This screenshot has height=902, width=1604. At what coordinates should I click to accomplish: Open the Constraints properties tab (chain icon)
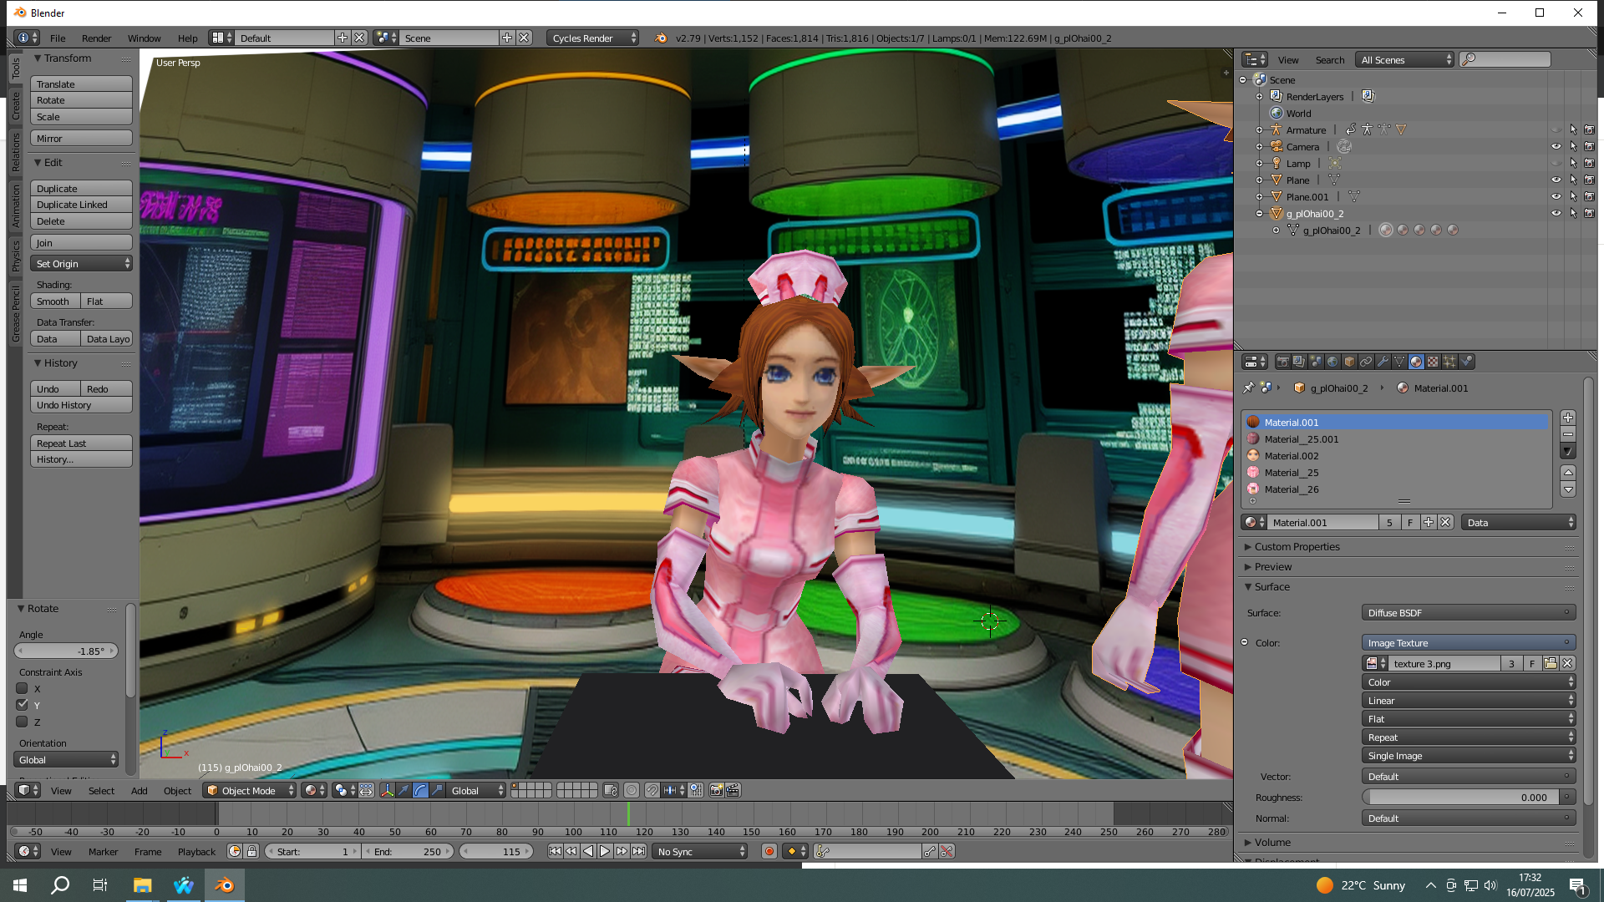(1366, 362)
